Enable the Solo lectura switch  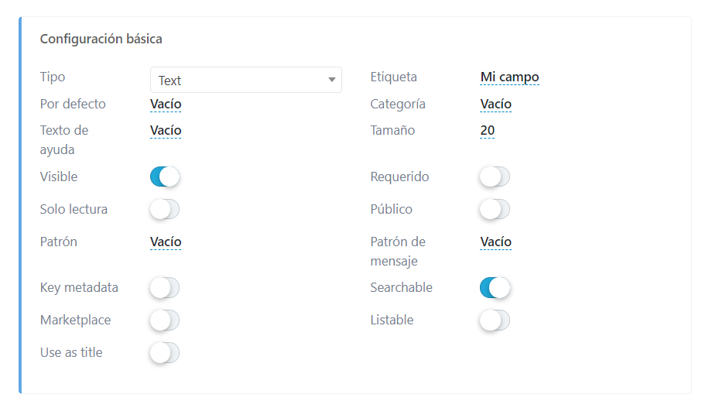(x=165, y=210)
